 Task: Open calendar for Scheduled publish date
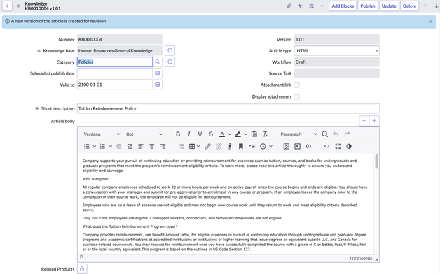pos(158,73)
